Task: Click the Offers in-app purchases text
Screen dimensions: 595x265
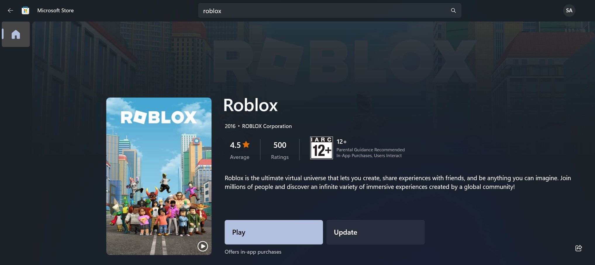Action: pos(253,252)
